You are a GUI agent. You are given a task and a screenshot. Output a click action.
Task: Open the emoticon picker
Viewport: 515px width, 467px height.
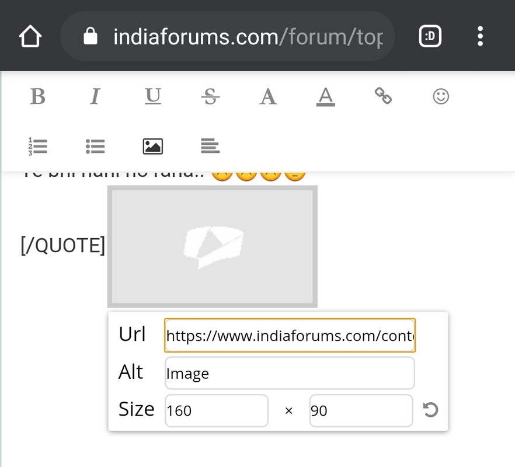441,96
